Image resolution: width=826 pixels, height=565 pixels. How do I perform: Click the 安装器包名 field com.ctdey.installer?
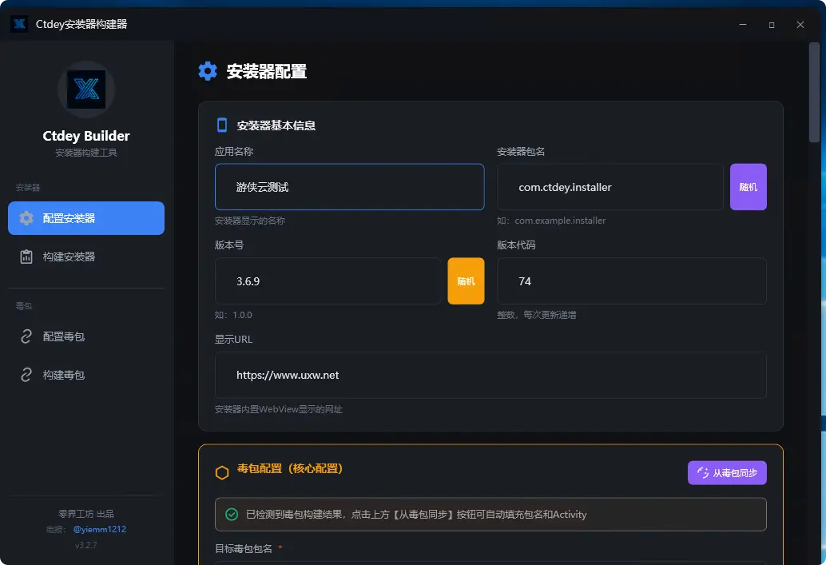610,186
